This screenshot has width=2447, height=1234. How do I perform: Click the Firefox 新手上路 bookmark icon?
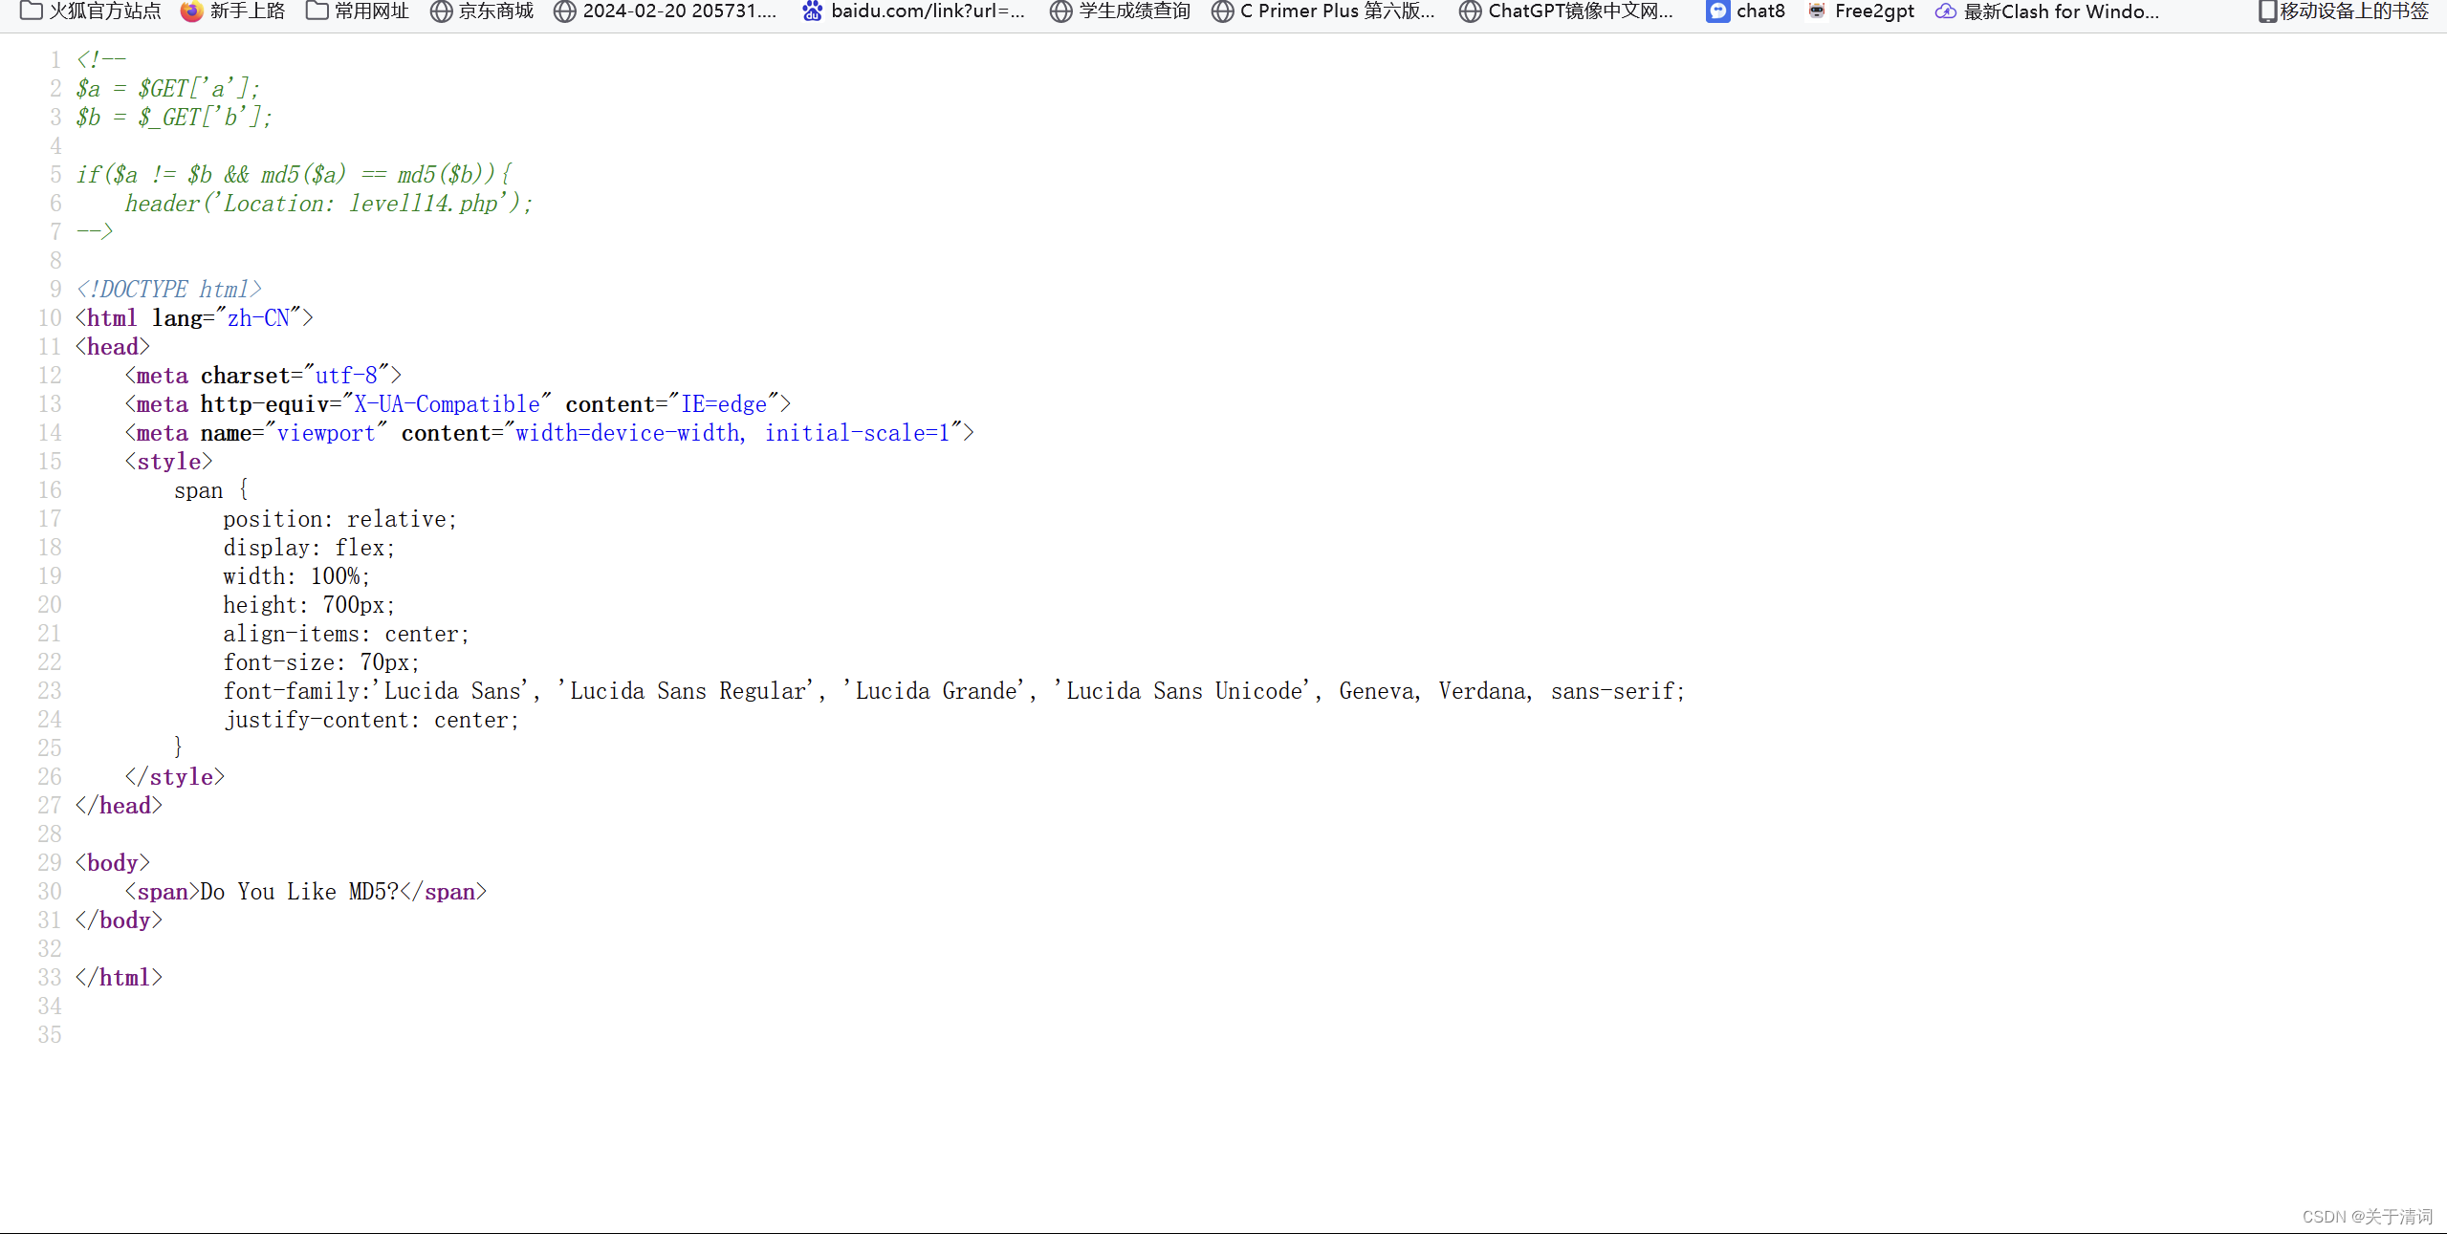coord(192,11)
